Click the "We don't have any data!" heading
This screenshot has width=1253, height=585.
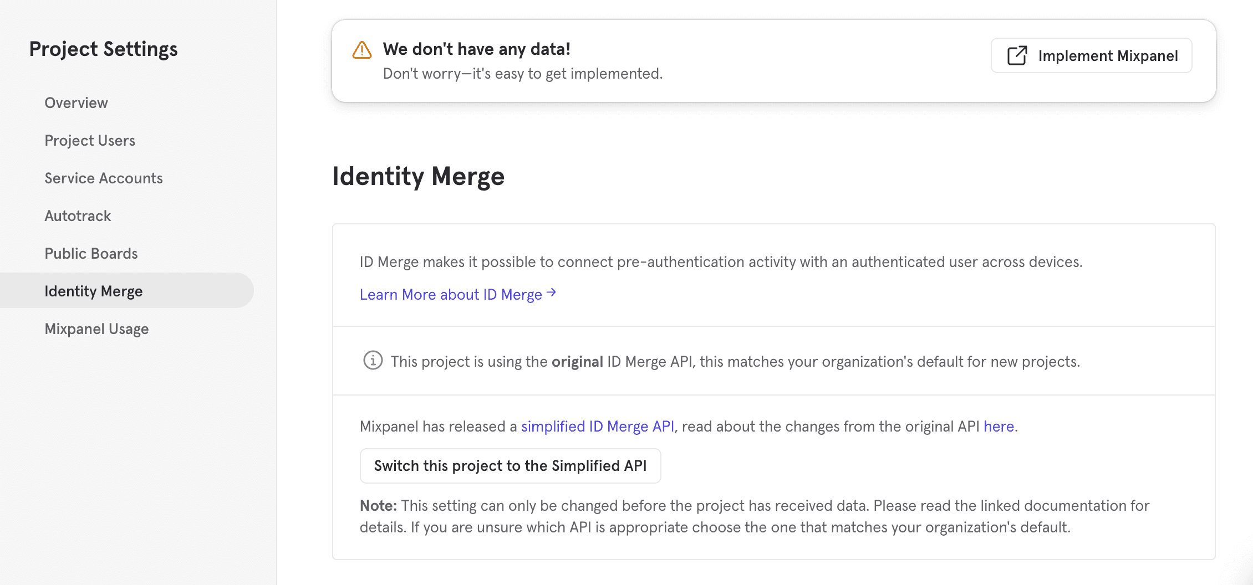click(x=476, y=49)
